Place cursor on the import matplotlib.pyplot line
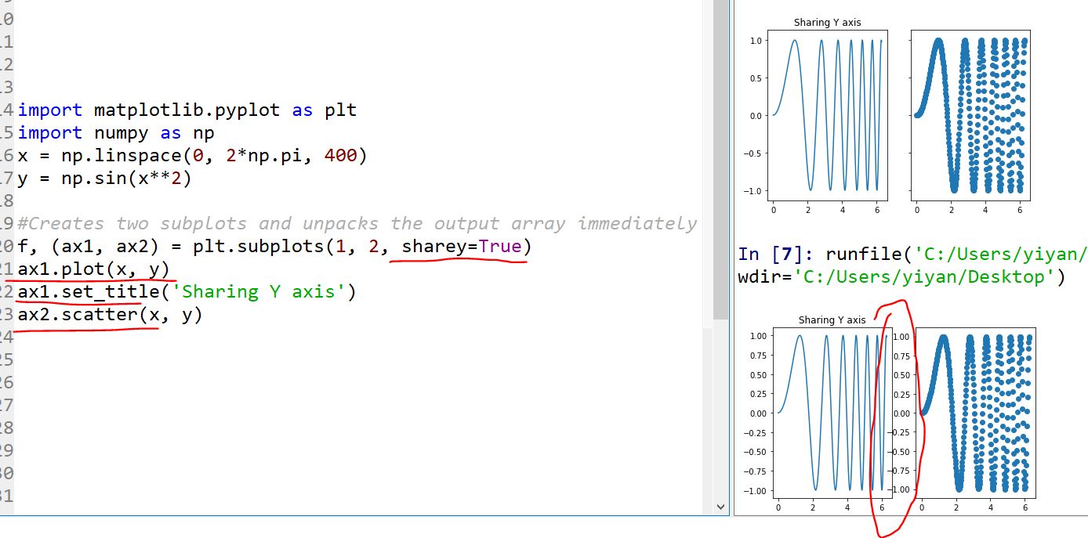 187,110
